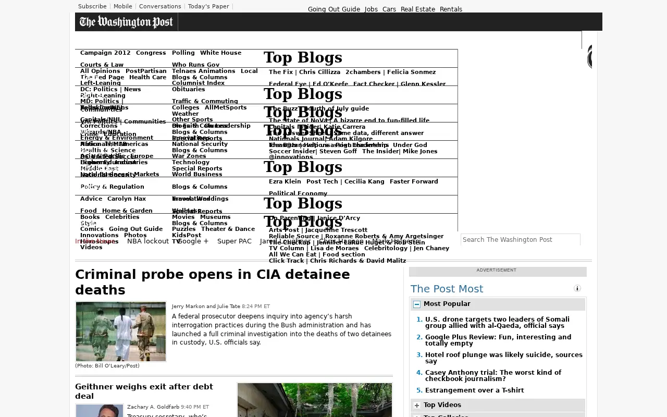Open the Casey Anthony trial article
Viewport: 667px width, 417px height.
coord(493,376)
